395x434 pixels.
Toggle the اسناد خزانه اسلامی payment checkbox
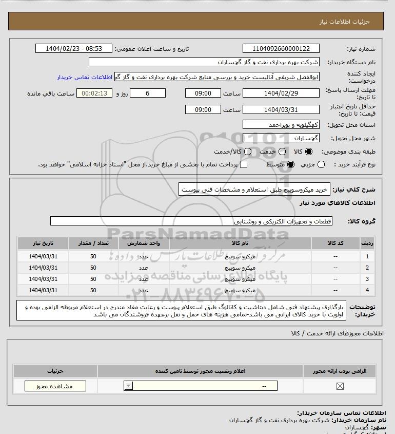click(x=244, y=164)
